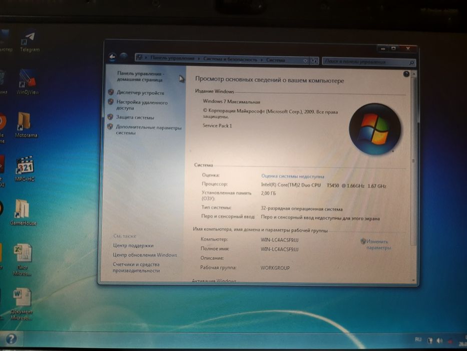Click the Forward arrow in System window

click(124, 56)
